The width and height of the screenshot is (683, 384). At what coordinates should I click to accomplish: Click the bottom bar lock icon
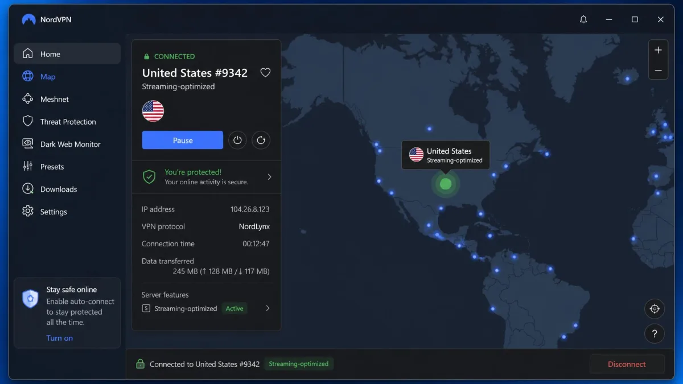(x=140, y=364)
